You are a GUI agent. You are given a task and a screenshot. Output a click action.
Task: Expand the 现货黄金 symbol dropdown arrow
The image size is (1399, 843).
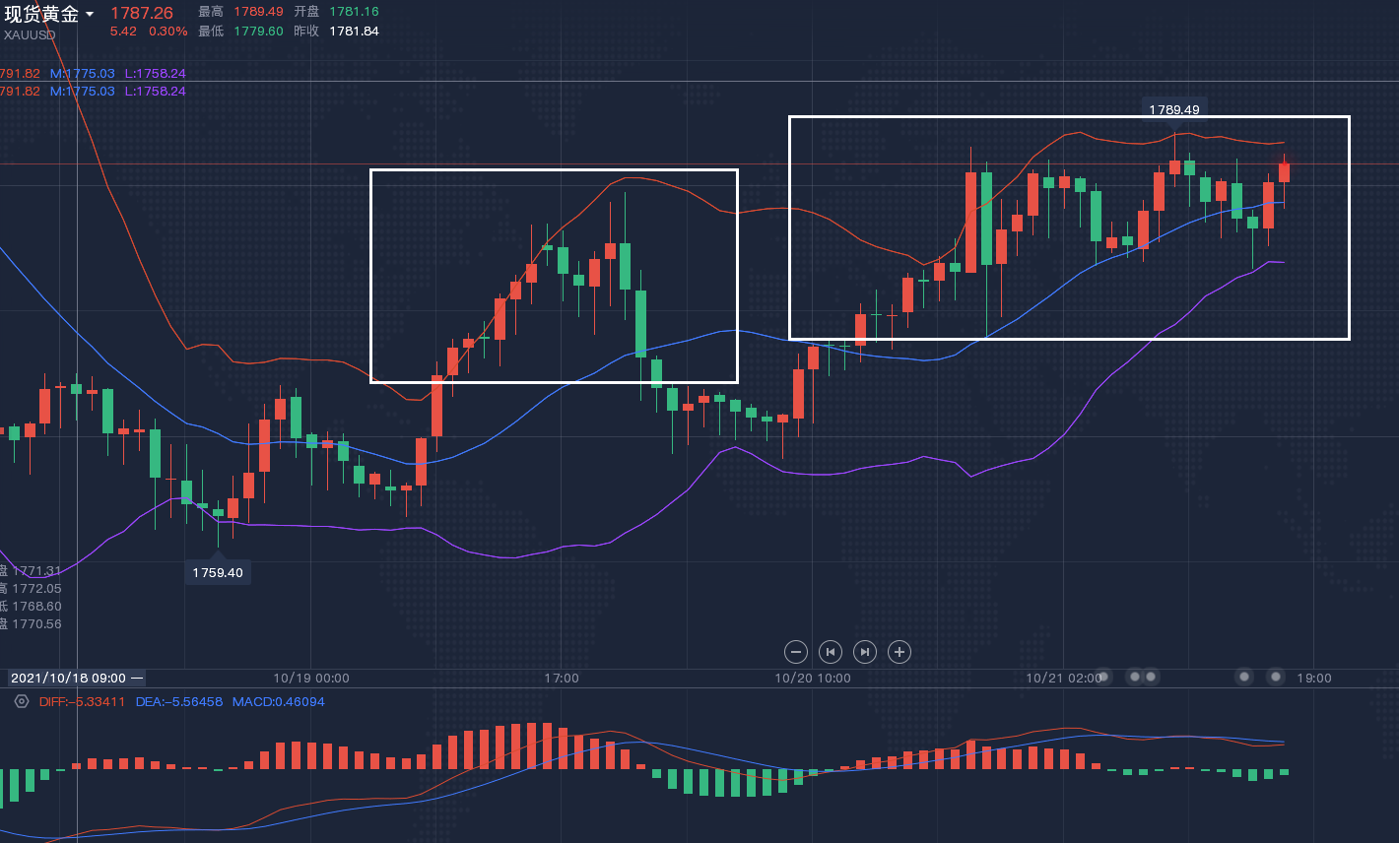point(90,14)
